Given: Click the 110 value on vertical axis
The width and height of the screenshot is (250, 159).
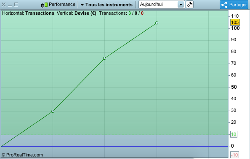Looking at the screenshot, I should coord(235,16).
